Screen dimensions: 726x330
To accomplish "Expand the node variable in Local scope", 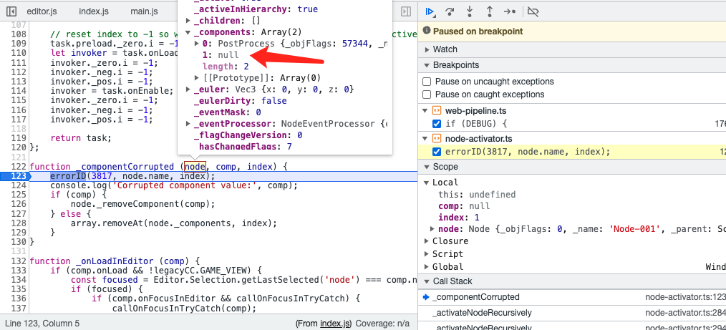I will coord(432,229).
